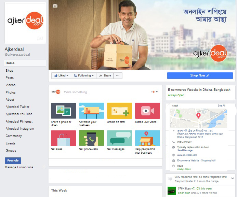Click the Send Message link
The width and height of the screenshot is (237, 197).
click(185, 150)
